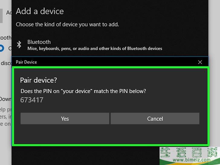Click the "Pair device?" heading

pyautogui.click(x=38, y=80)
